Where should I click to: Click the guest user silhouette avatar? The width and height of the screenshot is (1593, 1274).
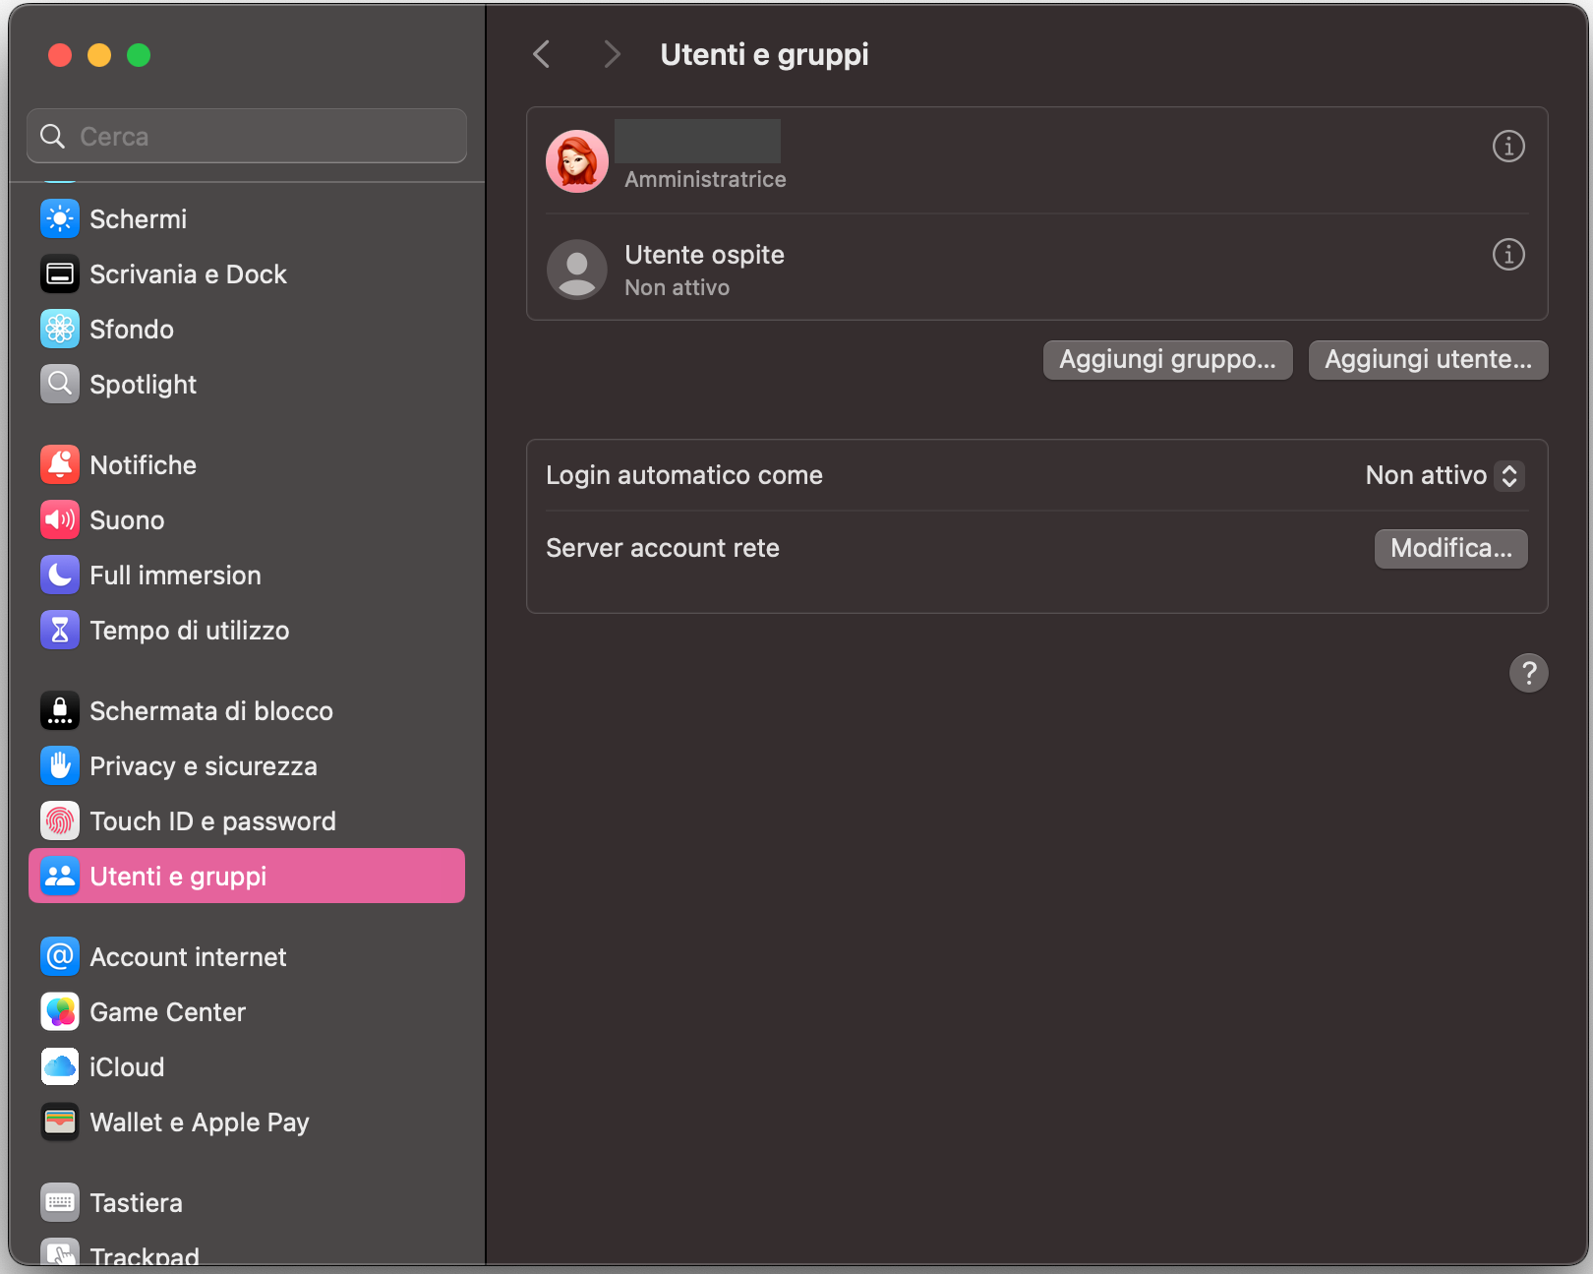(577, 270)
